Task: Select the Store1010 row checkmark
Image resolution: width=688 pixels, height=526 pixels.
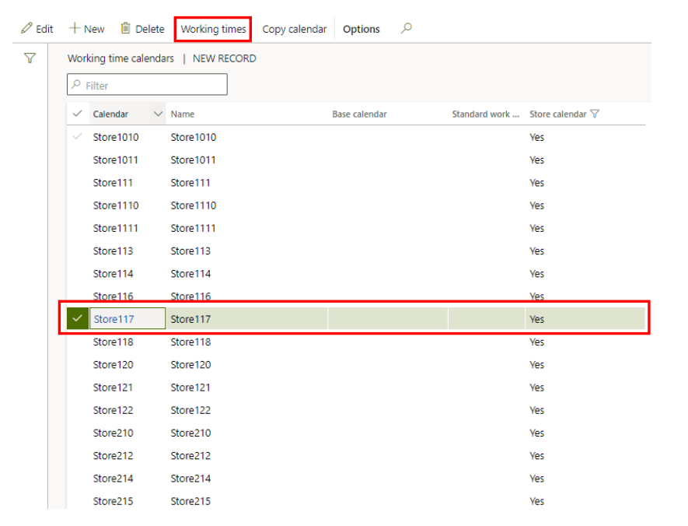Action: (77, 137)
